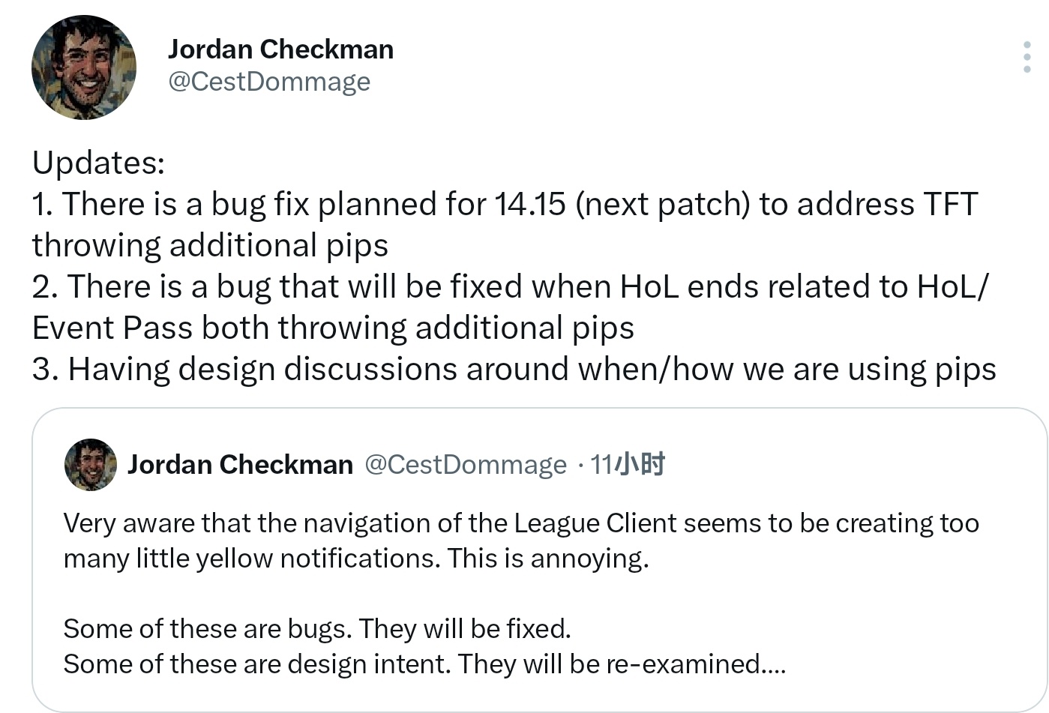Open Jordan Checkman's large profile avatar
Viewport: 1049px width, 713px height.
point(84,67)
